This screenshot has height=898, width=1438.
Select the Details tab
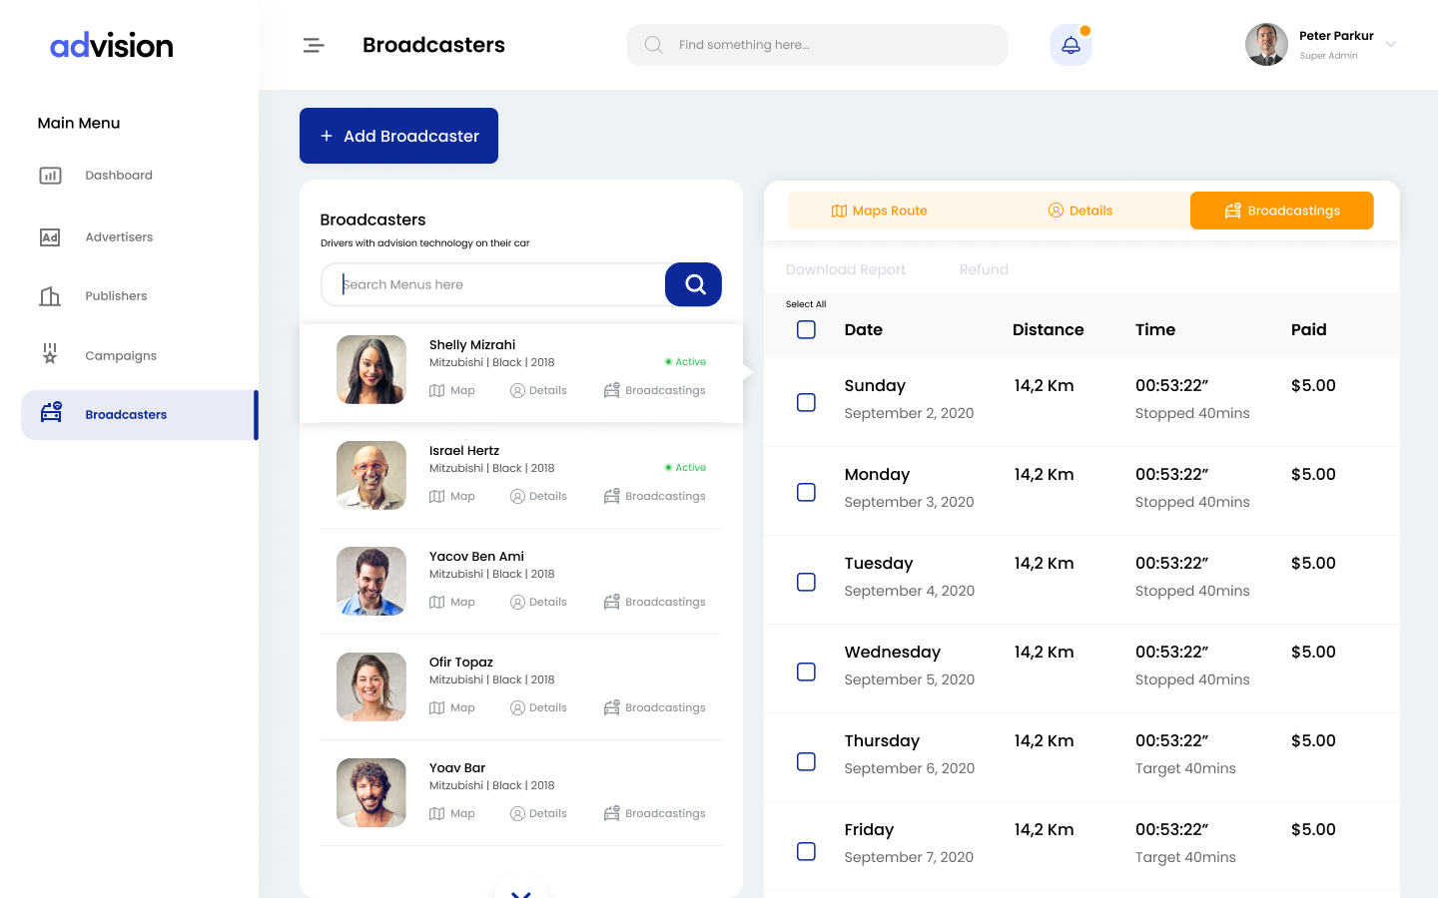pyautogui.click(x=1079, y=211)
